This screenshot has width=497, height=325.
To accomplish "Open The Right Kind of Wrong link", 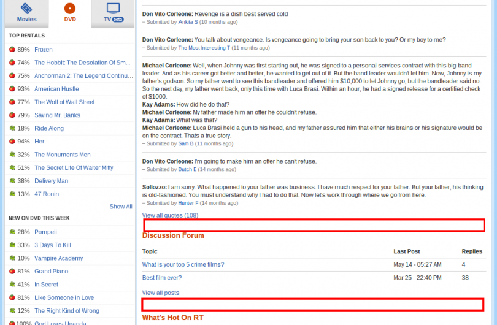I will coord(67,311).
